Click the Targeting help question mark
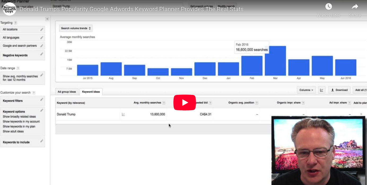The image size is (367, 185). (15, 23)
